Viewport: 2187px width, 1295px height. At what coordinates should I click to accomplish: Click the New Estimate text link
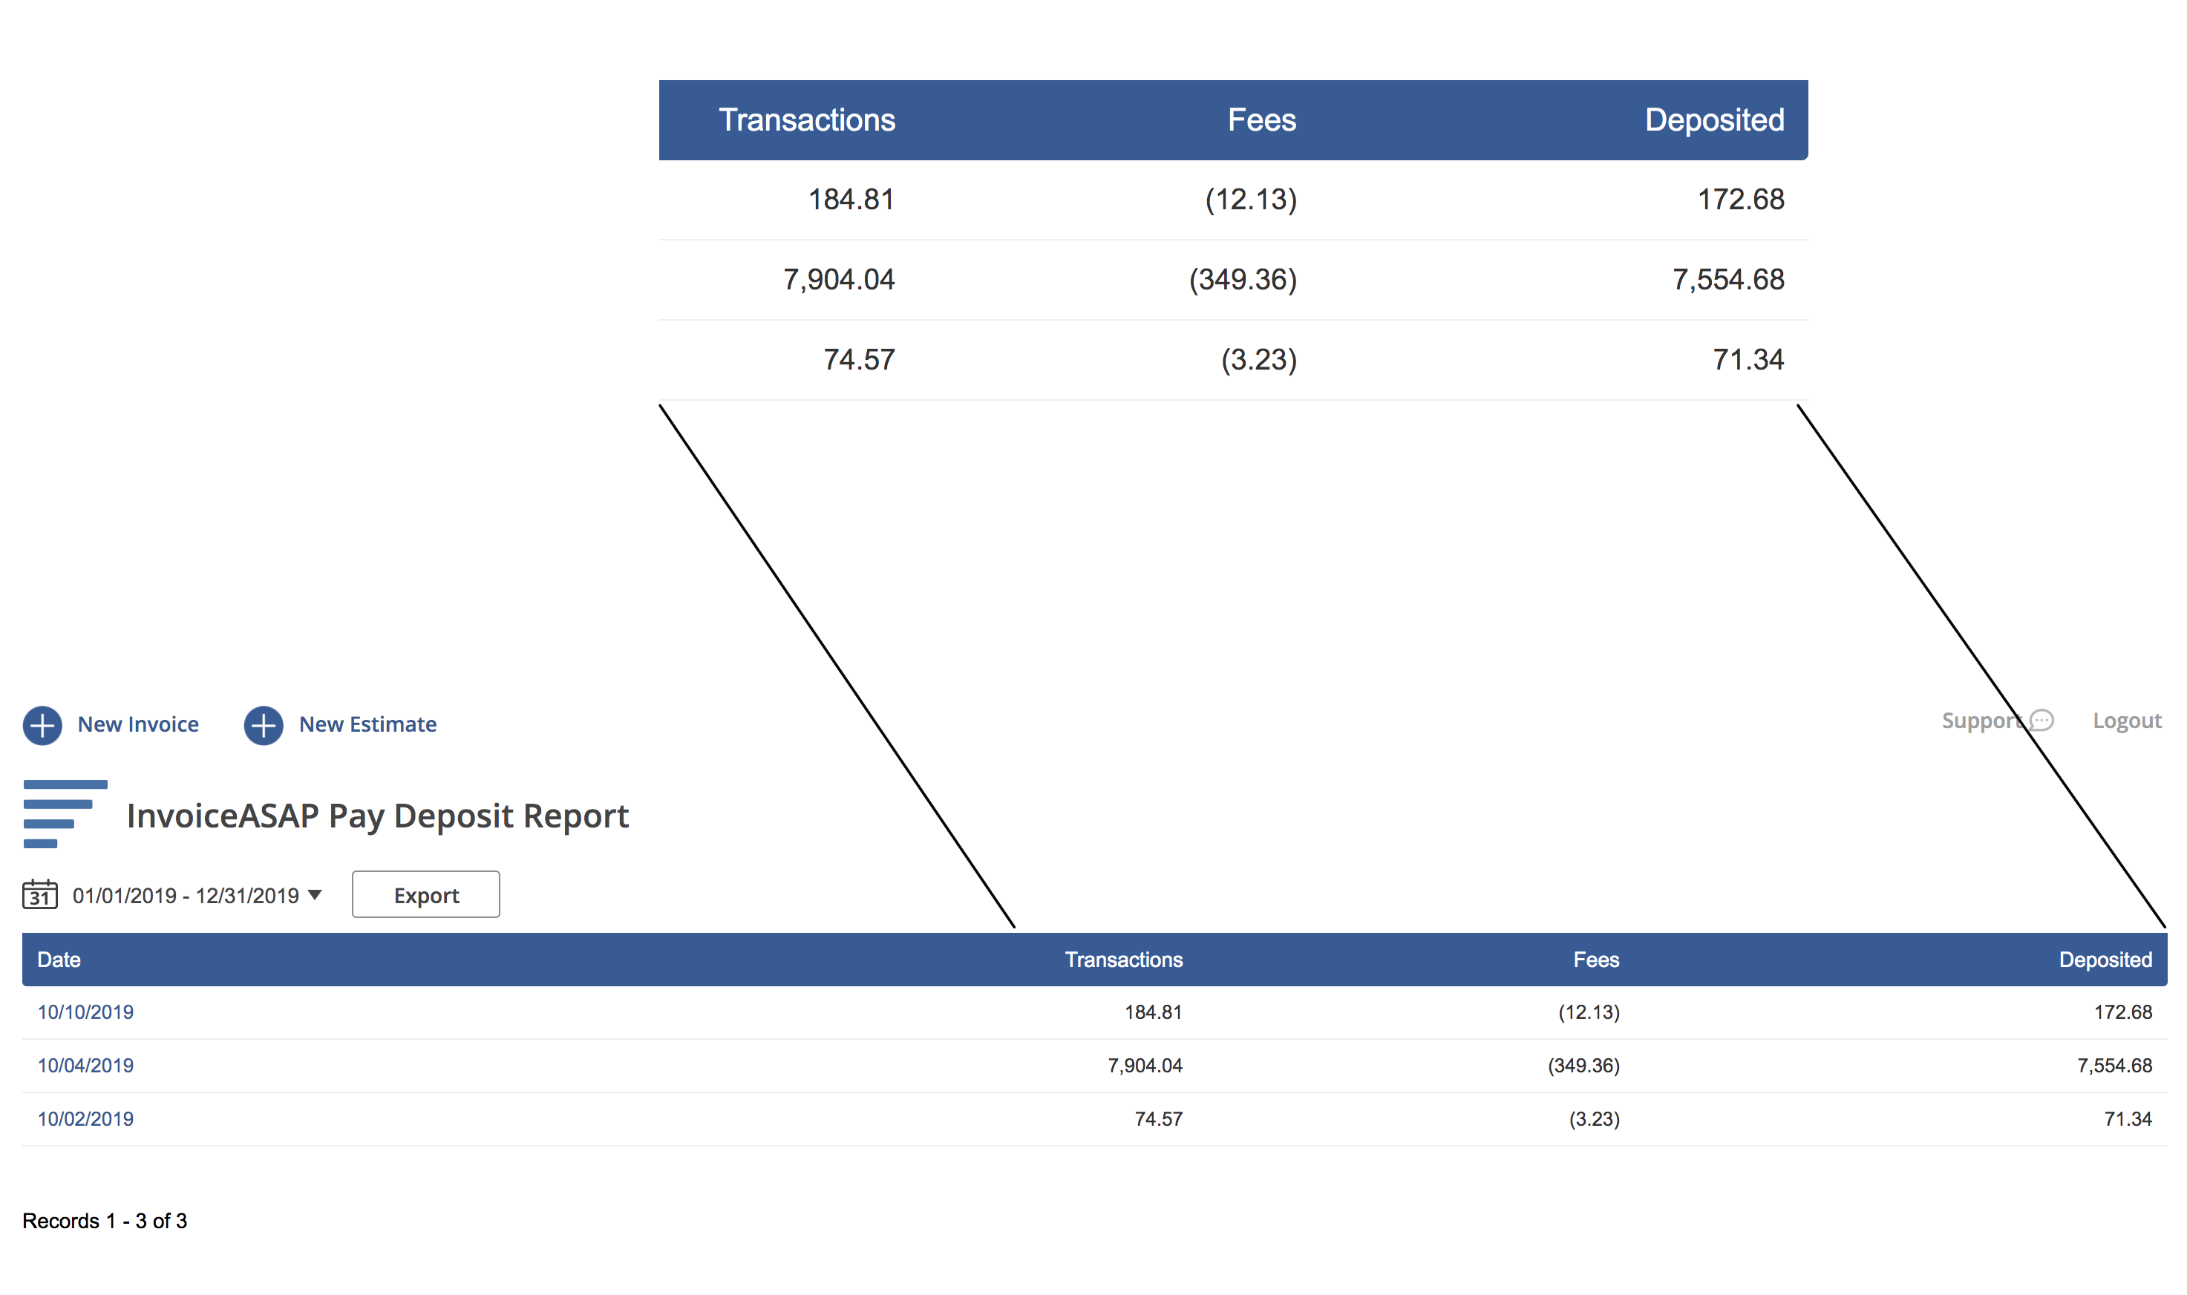367,724
